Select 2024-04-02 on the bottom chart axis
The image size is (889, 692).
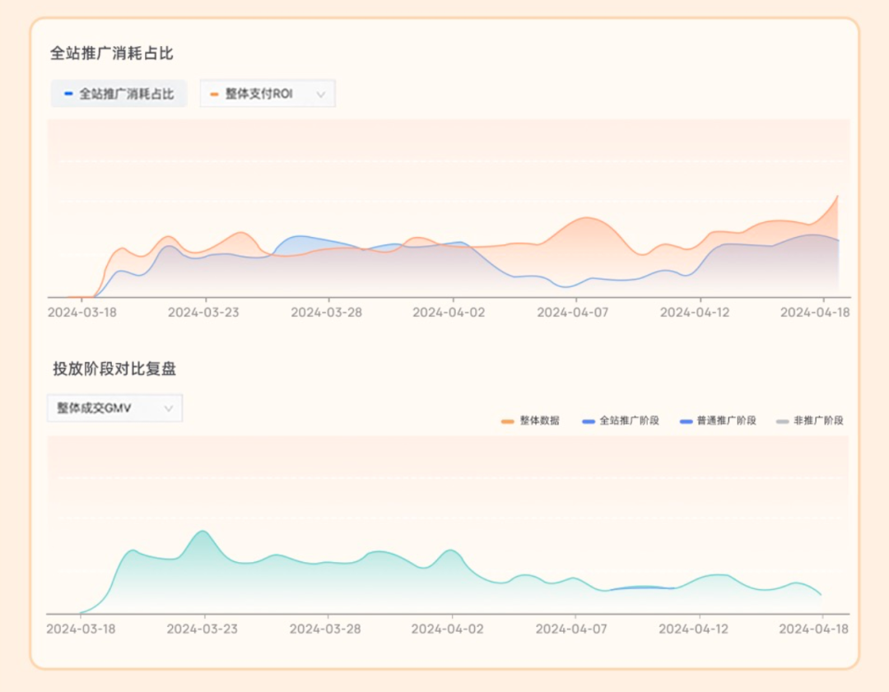[x=448, y=629]
